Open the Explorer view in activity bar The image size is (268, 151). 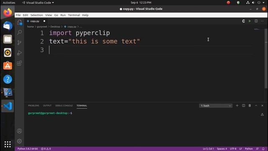(x=20, y=22)
